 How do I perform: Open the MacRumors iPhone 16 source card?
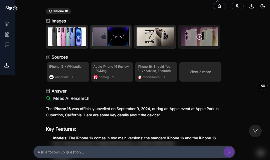coord(156,72)
